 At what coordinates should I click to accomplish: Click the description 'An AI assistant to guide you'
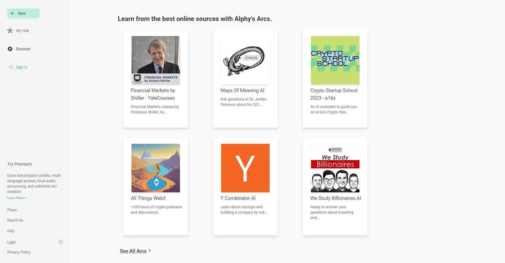tap(334, 109)
